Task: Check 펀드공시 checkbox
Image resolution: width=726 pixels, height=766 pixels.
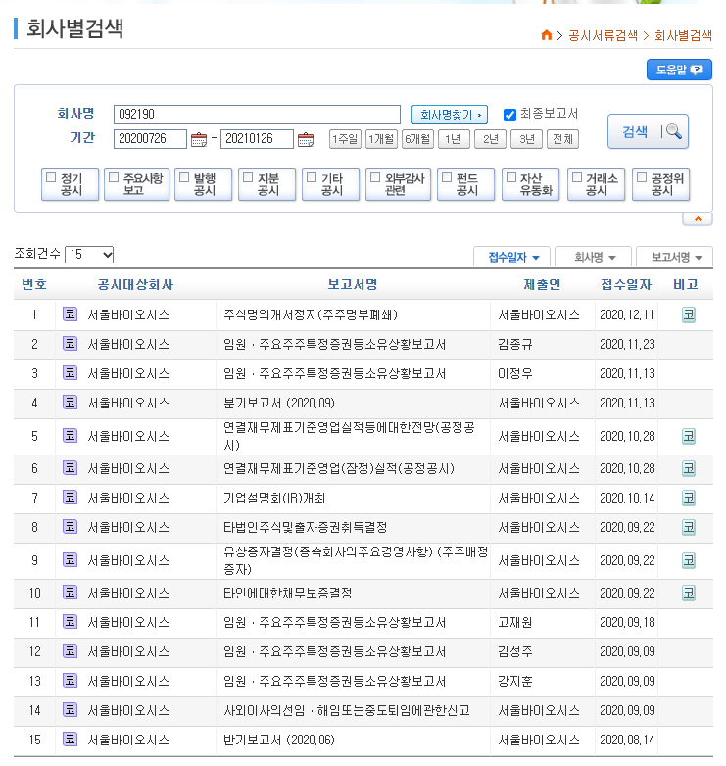Action: coord(447,177)
